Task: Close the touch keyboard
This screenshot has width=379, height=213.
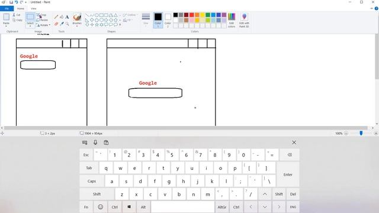Action: click(294, 143)
